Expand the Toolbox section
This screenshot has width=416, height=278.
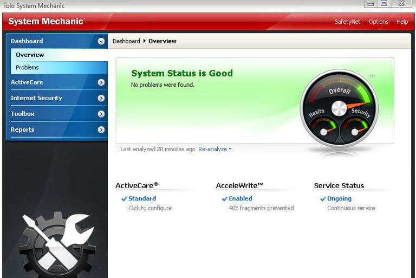click(101, 114)
